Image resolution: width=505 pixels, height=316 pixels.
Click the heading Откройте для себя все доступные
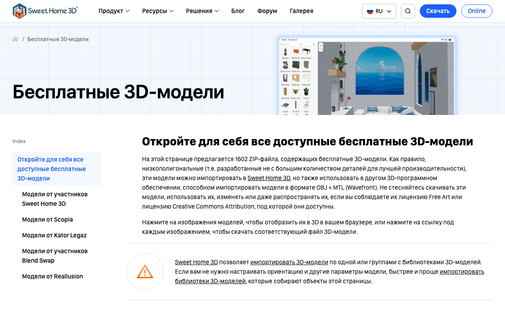(x=307, y=141)
